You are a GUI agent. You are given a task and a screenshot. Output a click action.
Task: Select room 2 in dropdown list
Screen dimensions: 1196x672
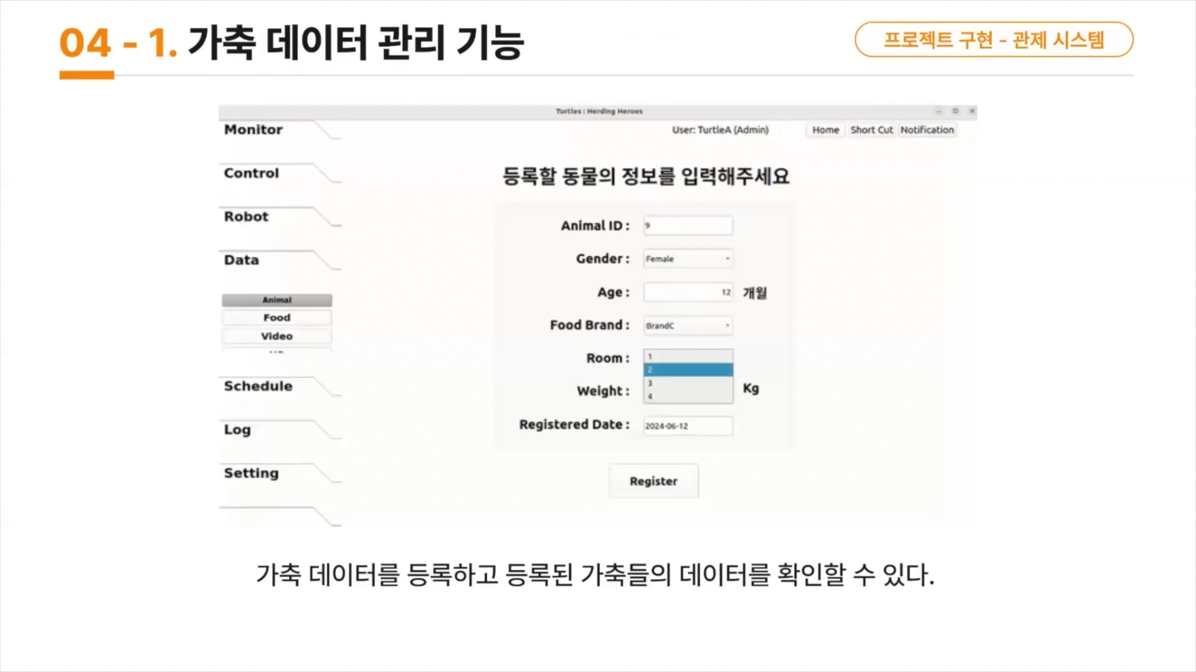click(688, 370)
